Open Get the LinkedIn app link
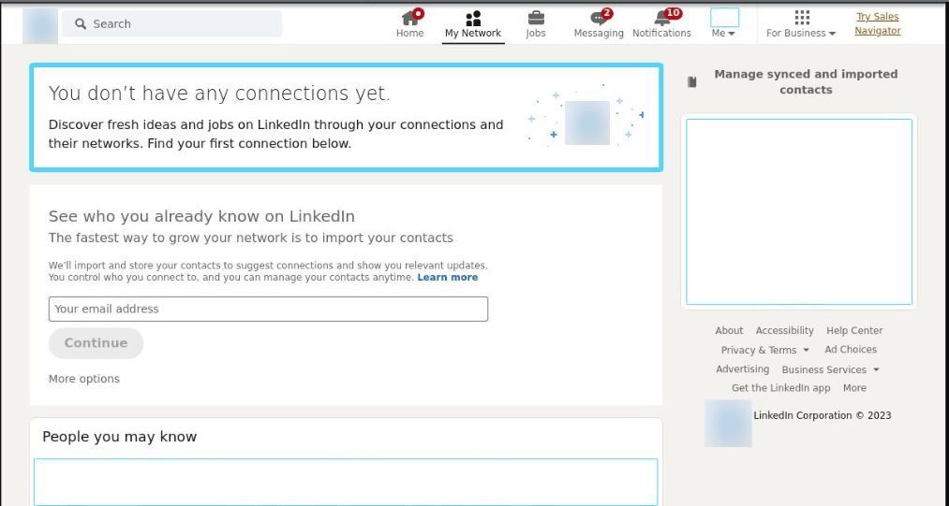This screenshot has width=949, height=506. (x=780, y=388)
